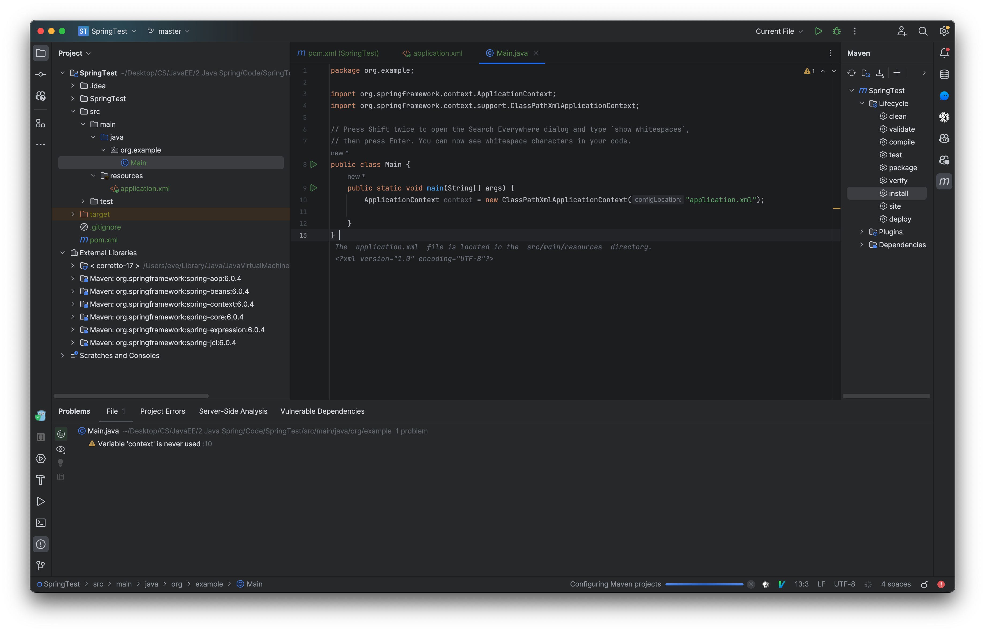This screenshot has width=985, height=632.
Task: Open example in the breadcrumb navigation
Action: 209,584
